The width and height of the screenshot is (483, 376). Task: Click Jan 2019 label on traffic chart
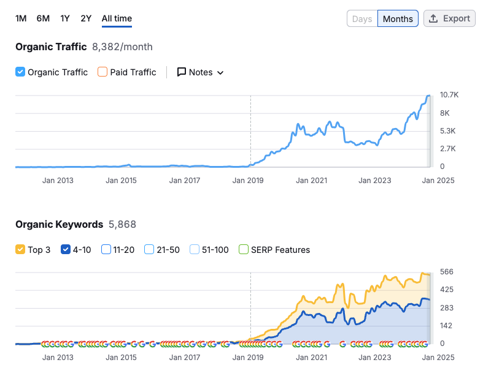[248, 181]
